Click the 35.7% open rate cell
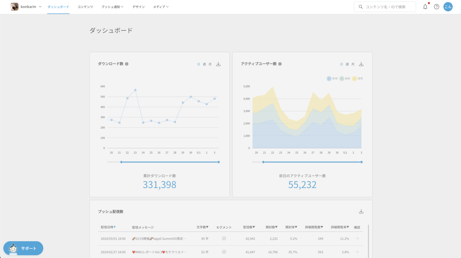Viewport: 461px width, 258px height. tap(292, 252)
